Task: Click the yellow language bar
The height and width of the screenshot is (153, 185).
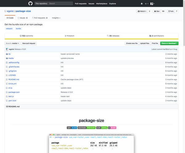Action: click(x=92, y=39)
